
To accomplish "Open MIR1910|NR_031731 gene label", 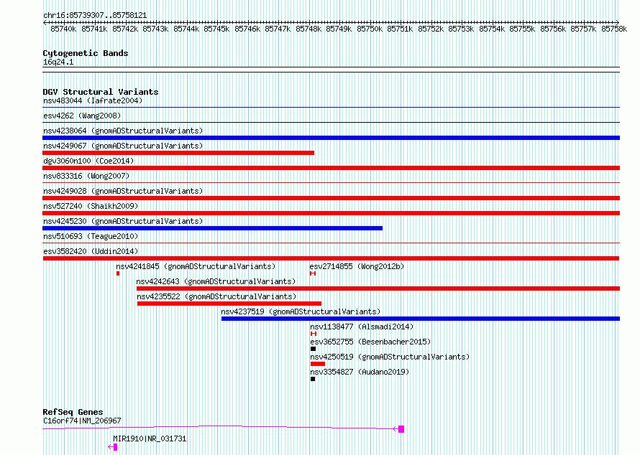I will click(x=150, y=438).
